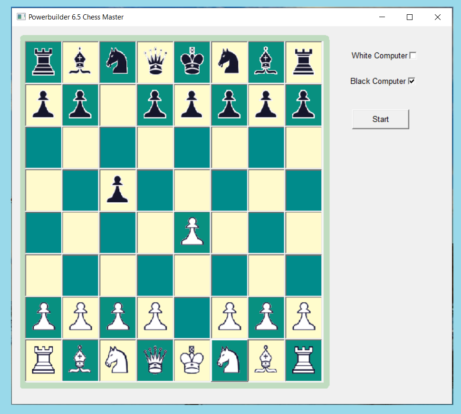Click the 'Black Computer' label text
The image size is (461, 414).
[378, 81]
